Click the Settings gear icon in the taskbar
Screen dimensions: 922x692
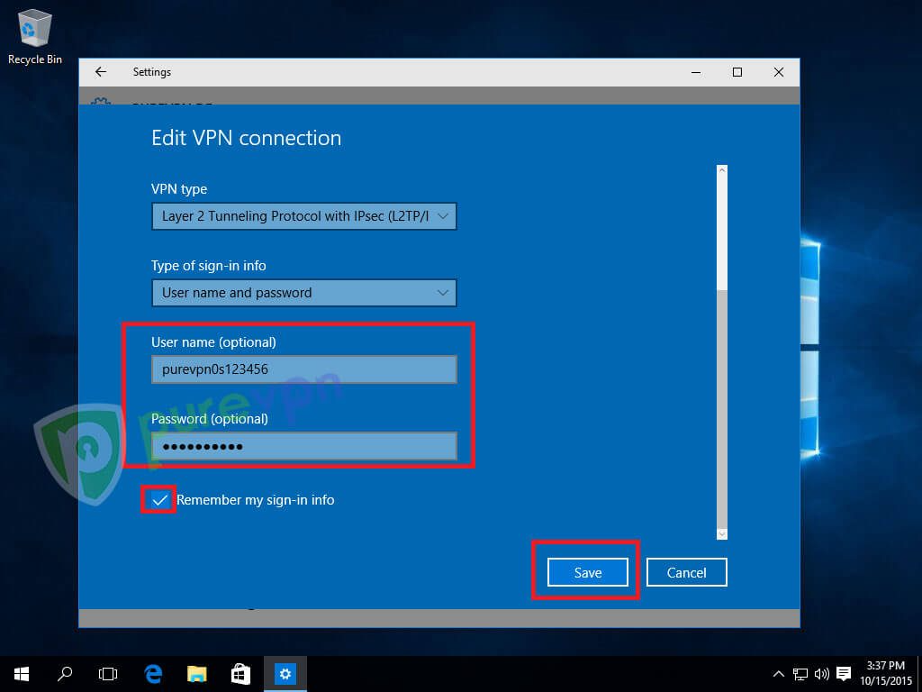point(285,673)
